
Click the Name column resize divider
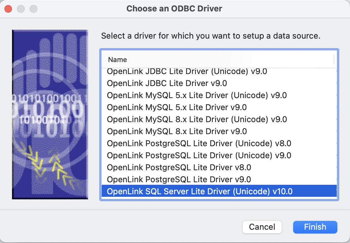[334, 59]
